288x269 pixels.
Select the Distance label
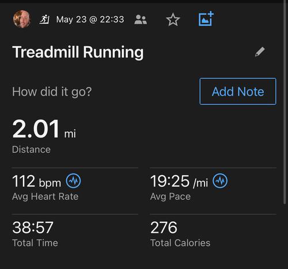pyautogui.click(x=31, y=149)
